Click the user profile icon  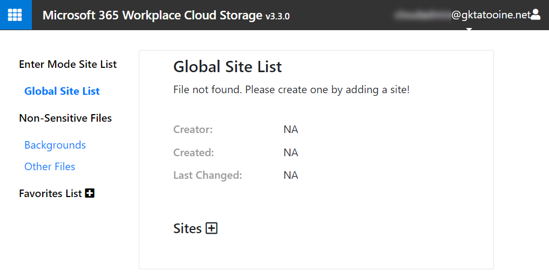click(536, 15)
